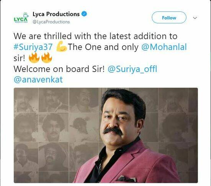211x186 pixels.
Task: Open the @anavenkat mention link
Action: point(38,80)
